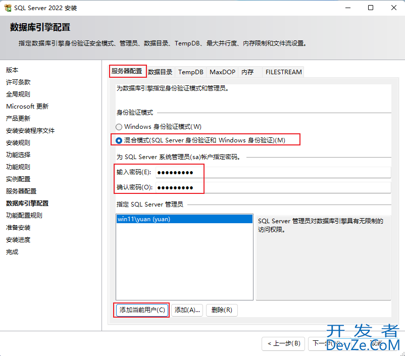Switch to the MaxDOP tab
Image resolution: width=405 pixels, height=356 pixels.
[x=222, y=72]
